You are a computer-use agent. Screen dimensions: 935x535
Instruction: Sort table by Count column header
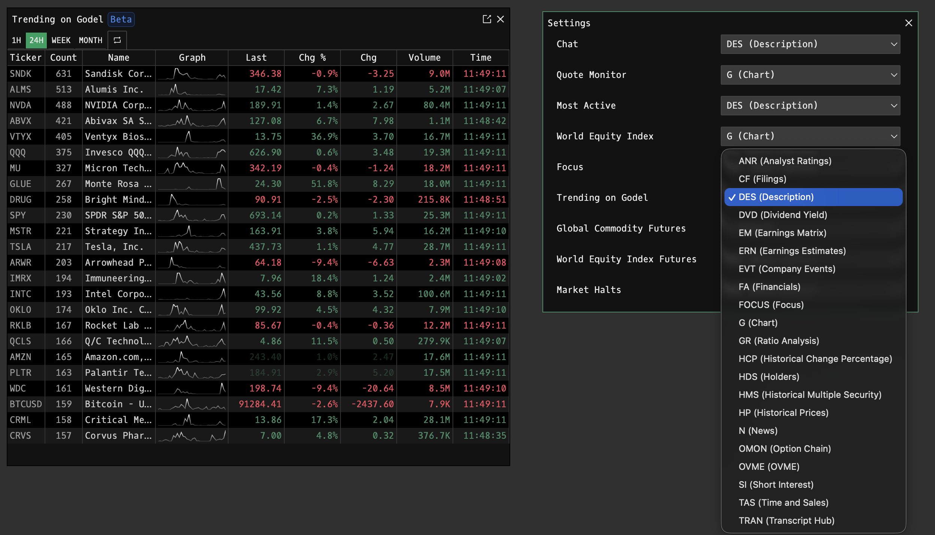tap(63, 58)
